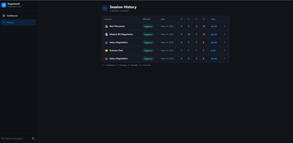The image size is (293, 143).
Task: Click the Scenario column header
Action: [x=108, y=19]
